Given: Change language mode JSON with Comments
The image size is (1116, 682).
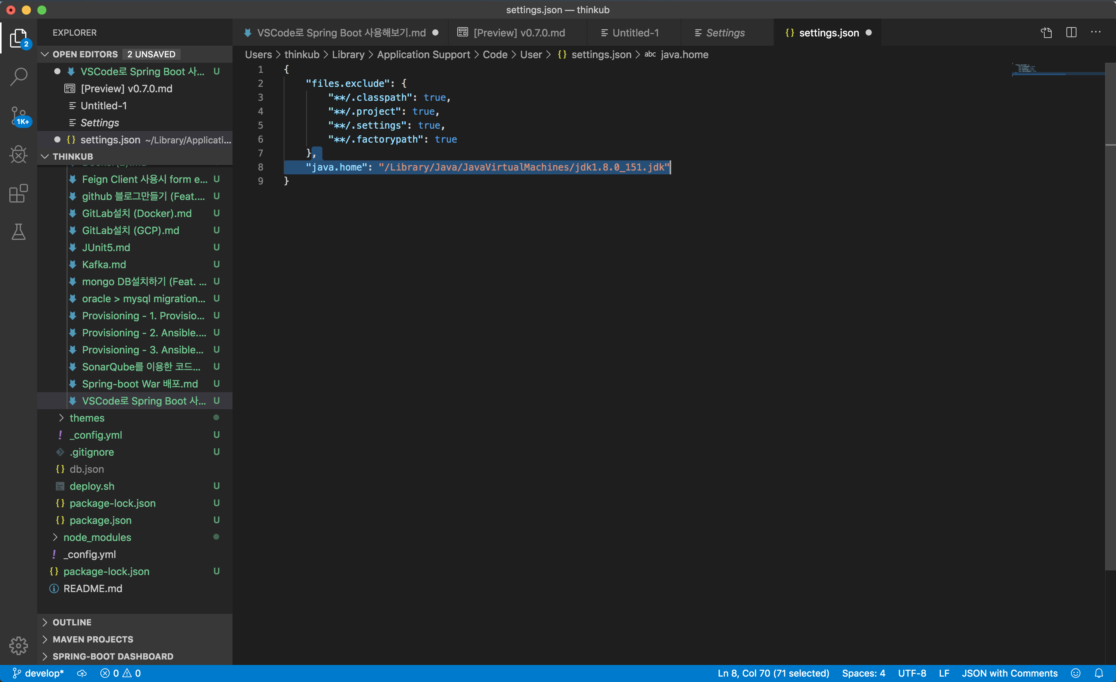Looking at the screenshot, I should (1009, 673).
